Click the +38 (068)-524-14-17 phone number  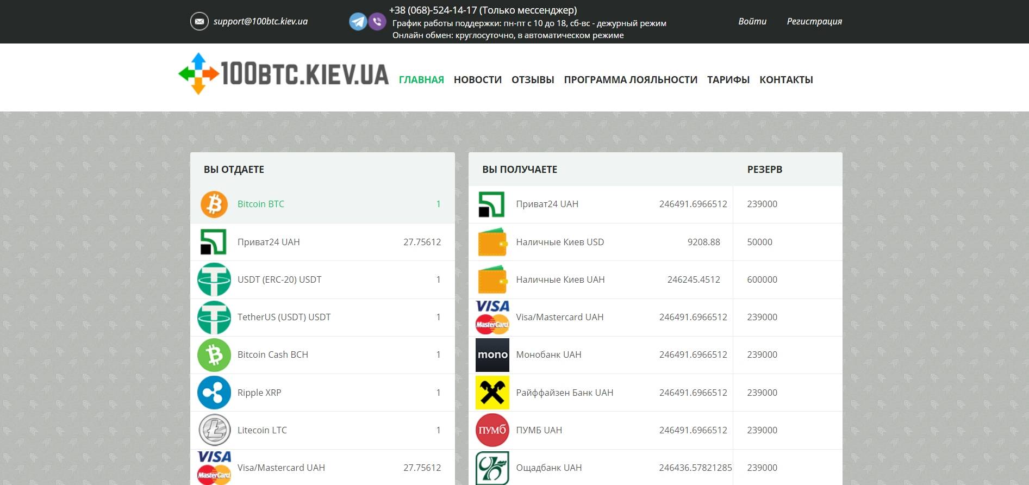tap(433, 10)
